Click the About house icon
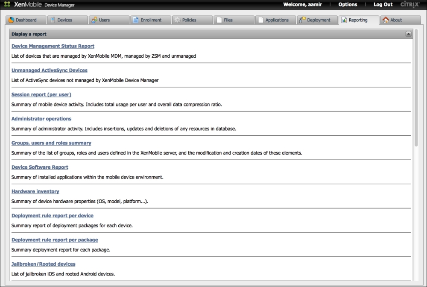The image size is (427, 287). (x=386, y=20)
